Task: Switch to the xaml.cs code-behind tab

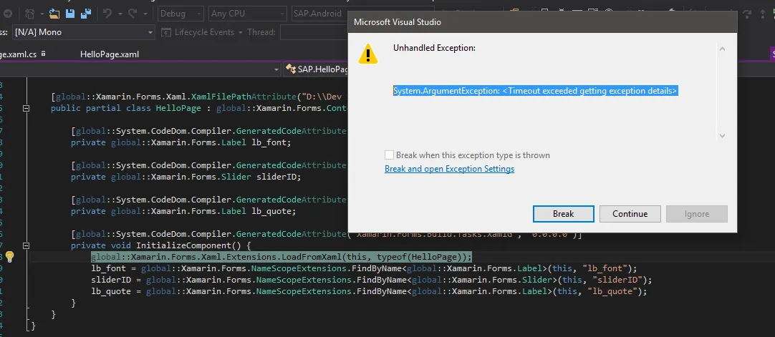Action: tap(19, 54)
